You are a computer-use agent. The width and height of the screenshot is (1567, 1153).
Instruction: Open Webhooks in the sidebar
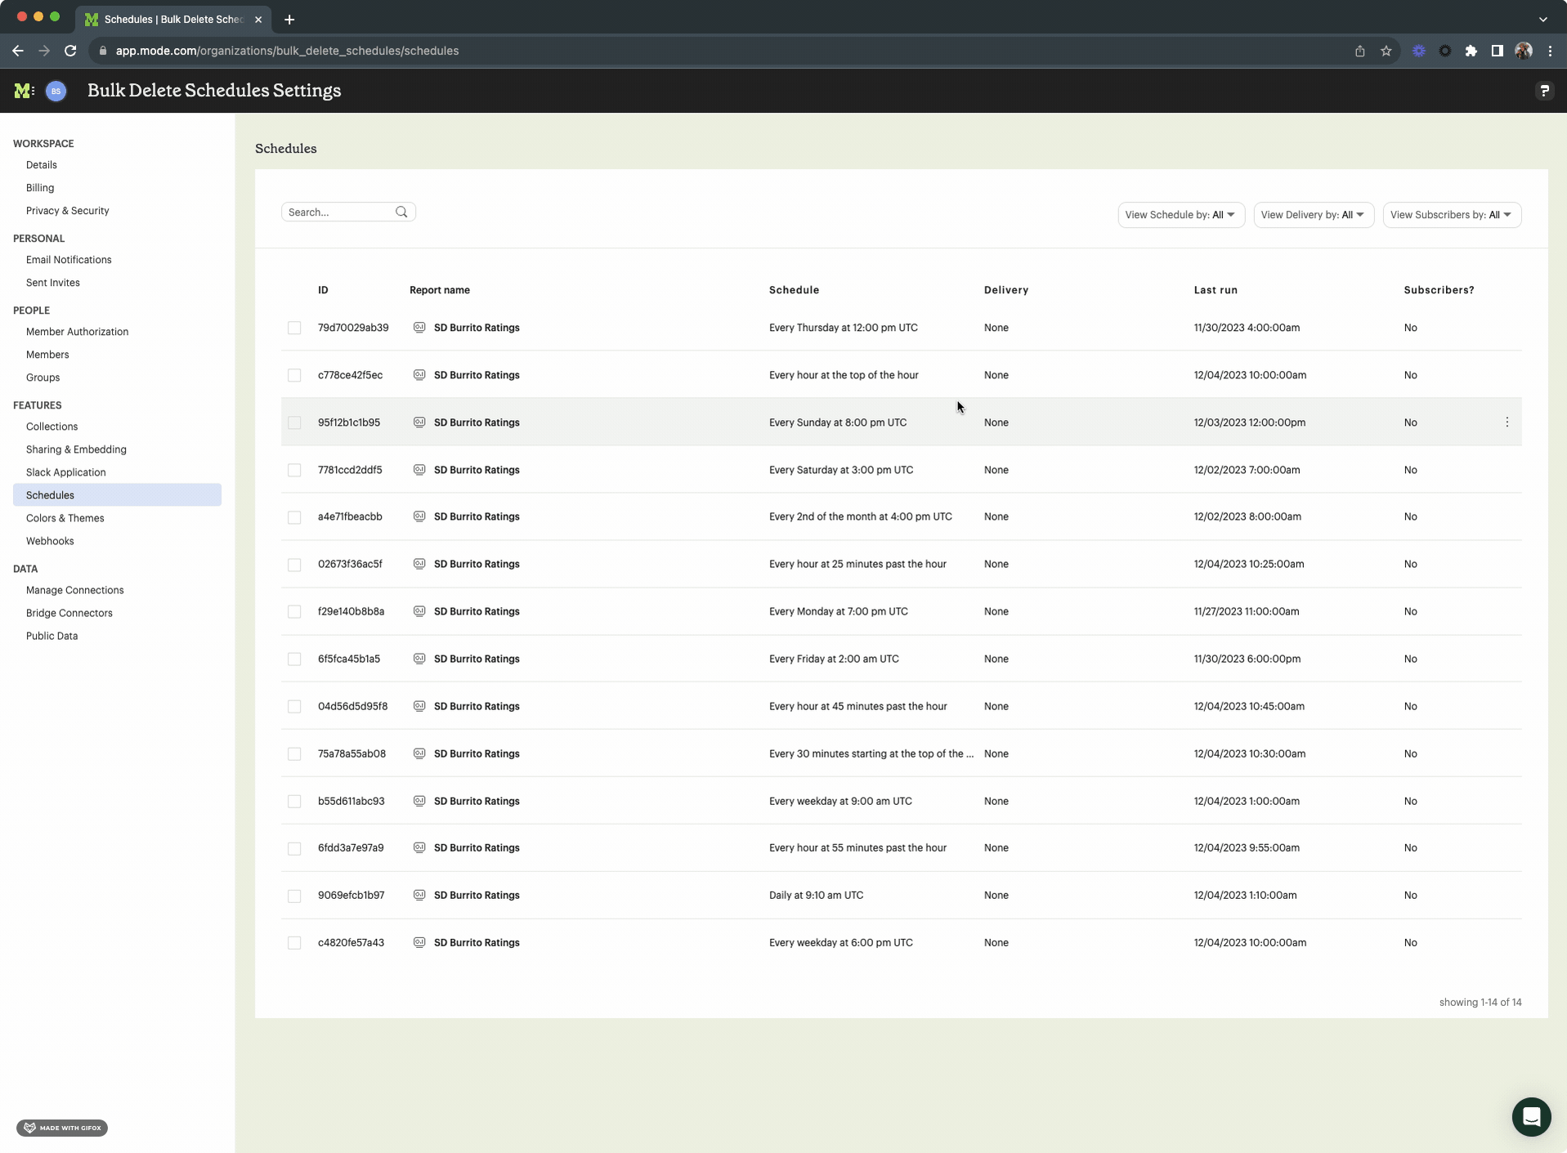click(50, 541)
